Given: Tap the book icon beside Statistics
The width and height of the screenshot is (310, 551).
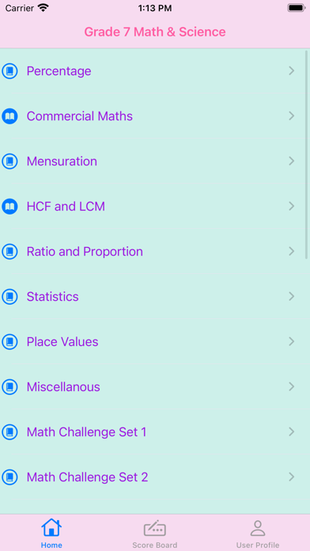Looking at the screenshot, I should tap(9, 297).
